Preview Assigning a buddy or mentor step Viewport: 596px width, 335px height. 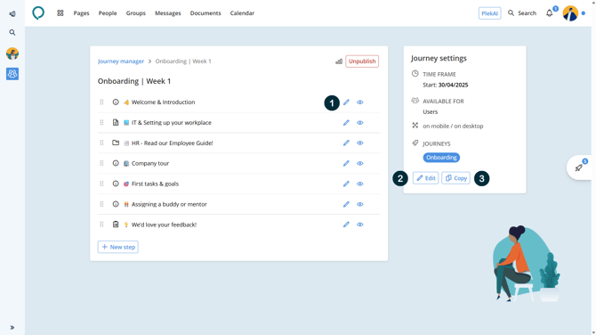click(360, 204)
